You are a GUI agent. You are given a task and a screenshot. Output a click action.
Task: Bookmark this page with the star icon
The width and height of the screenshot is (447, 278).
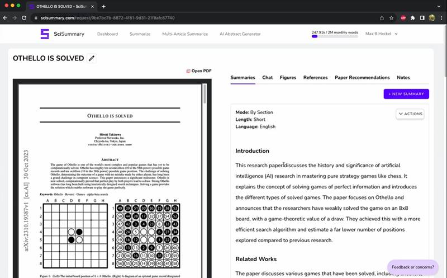[x=392, y=18]
